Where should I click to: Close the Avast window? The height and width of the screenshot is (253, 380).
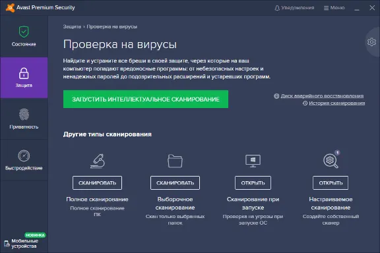[x=372, y=8]
